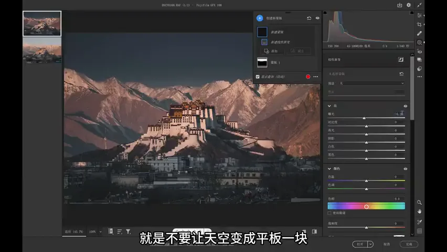The height and width of the screenshot is (252, 447).
Task: Enable the use fine adjustment (使用微调) checkbox
Action: tap(329, 213)
